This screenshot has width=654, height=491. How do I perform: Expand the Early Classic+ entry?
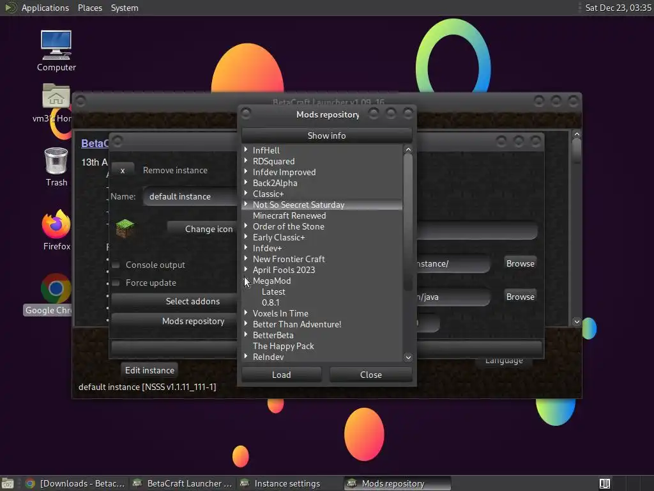tap(246, 237)
